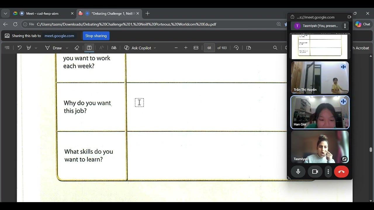Click the page number field showing 68
This screenshot has width=374, height=210.
[x=209, y=48]
